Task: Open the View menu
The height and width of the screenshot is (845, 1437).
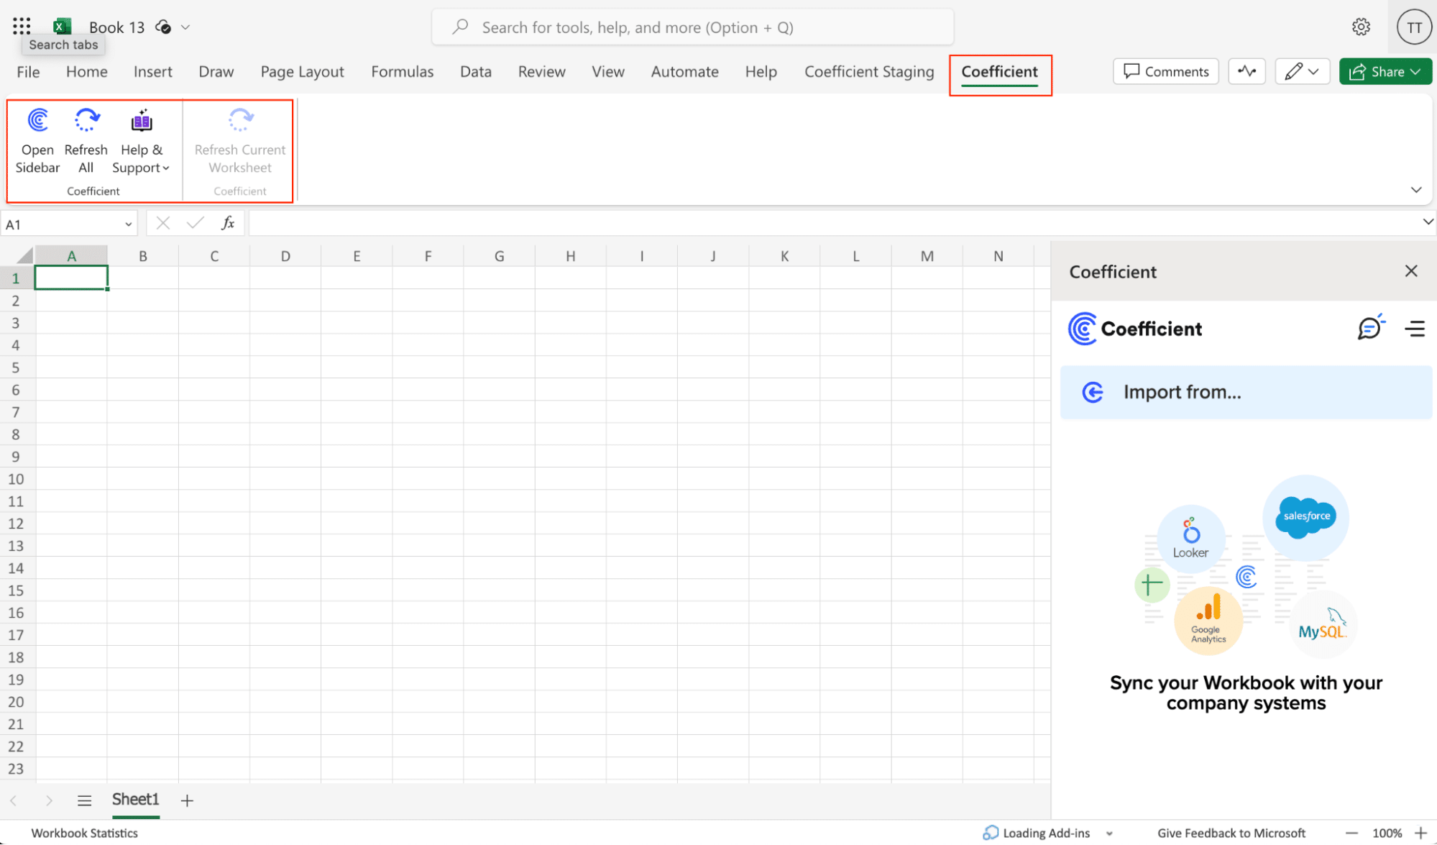Action: coord(608,71)
